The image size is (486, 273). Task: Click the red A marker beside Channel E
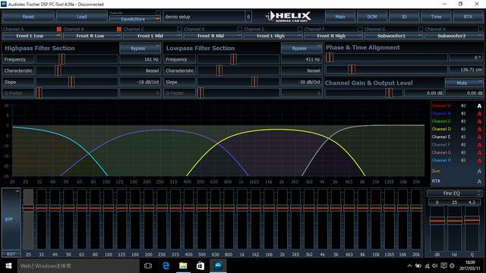479,136
